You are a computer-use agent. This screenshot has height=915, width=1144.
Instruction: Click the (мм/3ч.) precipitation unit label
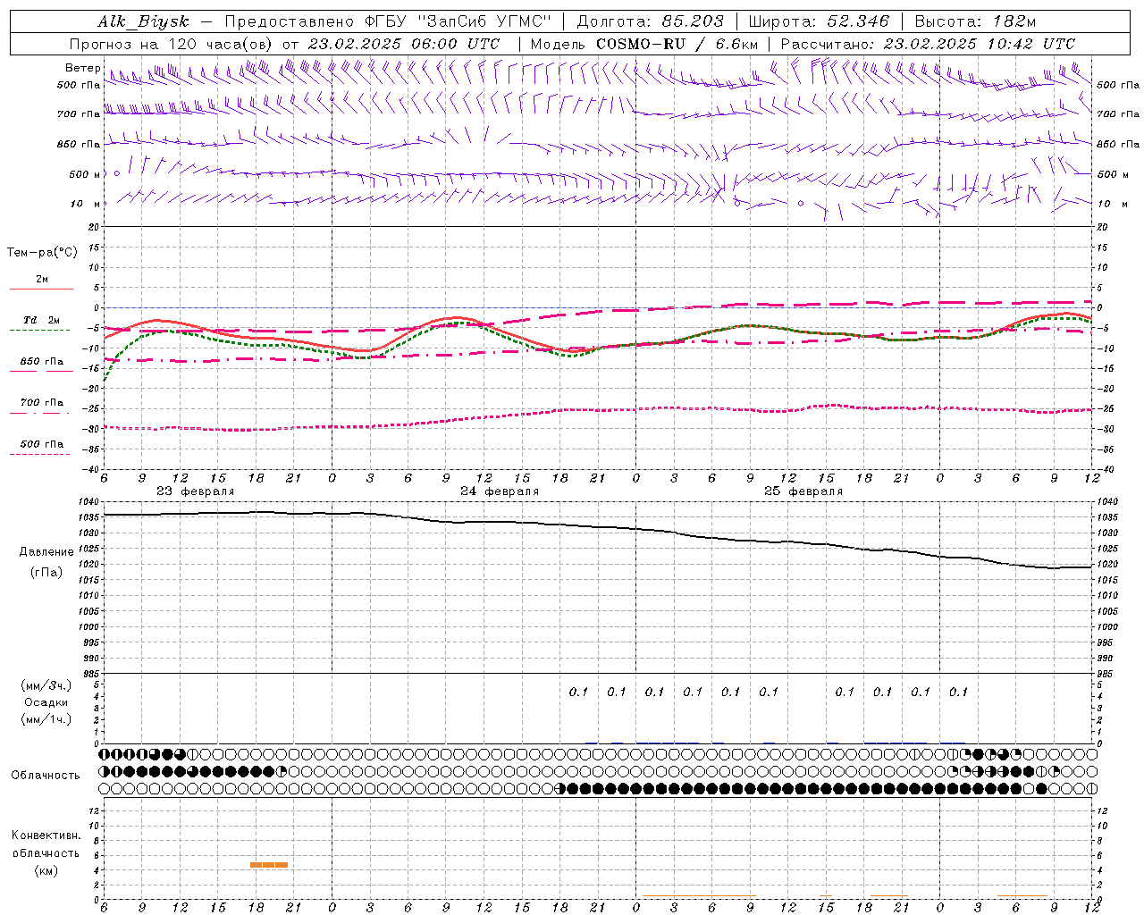[47, 685]
